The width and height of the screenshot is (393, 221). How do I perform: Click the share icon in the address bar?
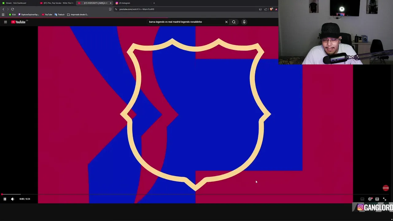[266, 9]
